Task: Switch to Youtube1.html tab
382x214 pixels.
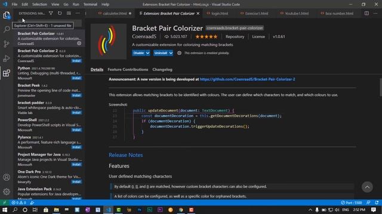Action: click(297, 13)
